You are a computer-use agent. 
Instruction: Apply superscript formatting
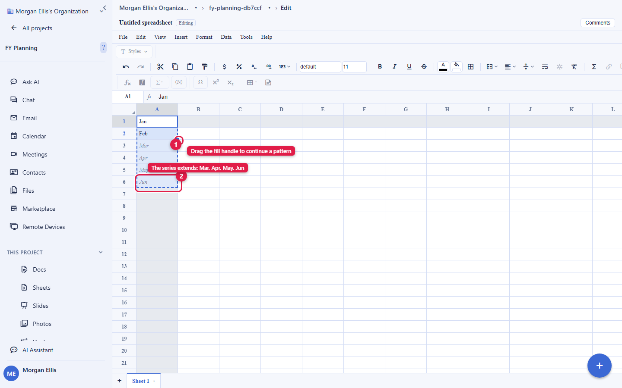[x=216, y=82]
